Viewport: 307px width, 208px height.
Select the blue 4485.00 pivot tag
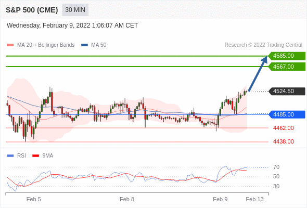pyautogui.click(x=287, y=114)
